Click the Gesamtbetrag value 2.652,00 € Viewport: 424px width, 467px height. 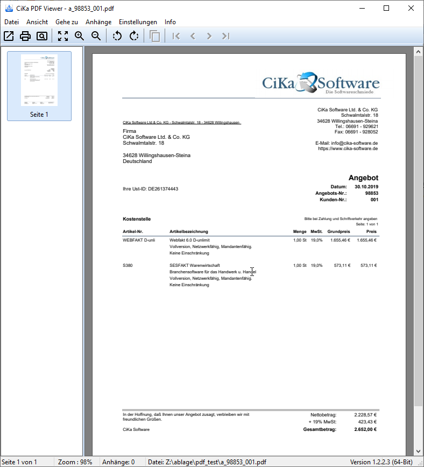coord(365,429)
